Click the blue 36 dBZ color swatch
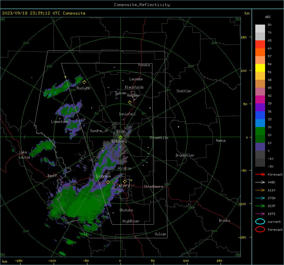The height and width of the screenshot is (265, 284). pos(260,115)
